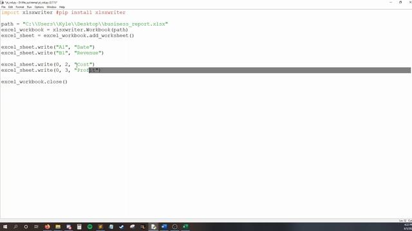This screenshot has height=231, width=412.
Task: Switch to Spotify on taskbar
Action: tap(90, 227)
